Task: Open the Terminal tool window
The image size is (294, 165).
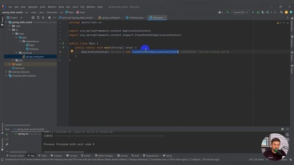Action: [72, 156]
